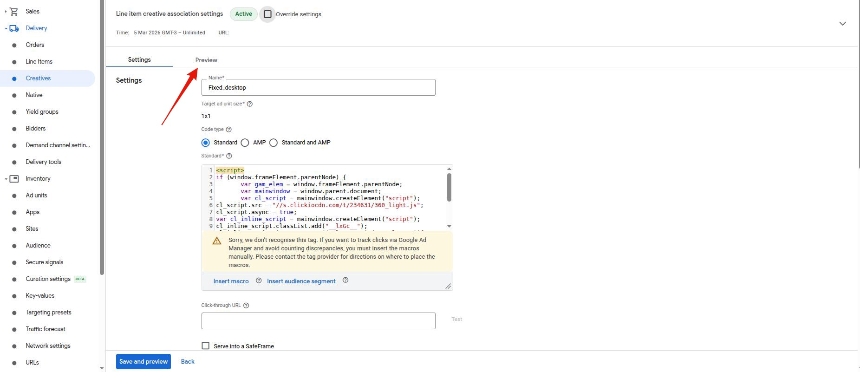Screen dimensions: 860x372
Task: Collapse the Delivery section arrow
Action: (6, 28)
